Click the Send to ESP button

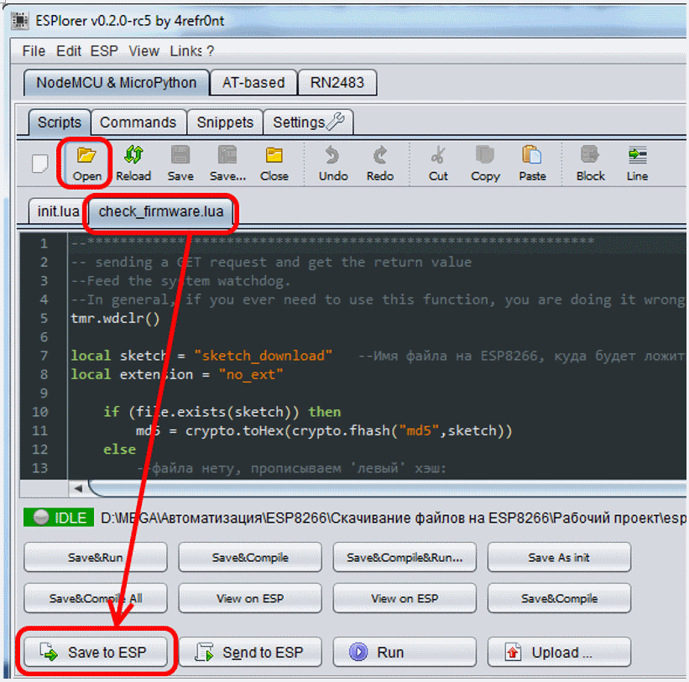coord(250,652)
